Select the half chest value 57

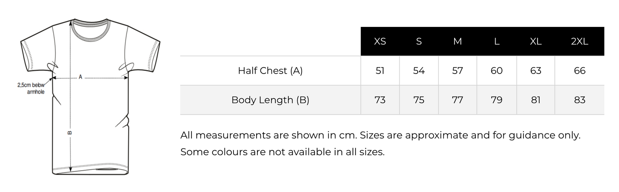pyautogui.click(x=458, y=71)
